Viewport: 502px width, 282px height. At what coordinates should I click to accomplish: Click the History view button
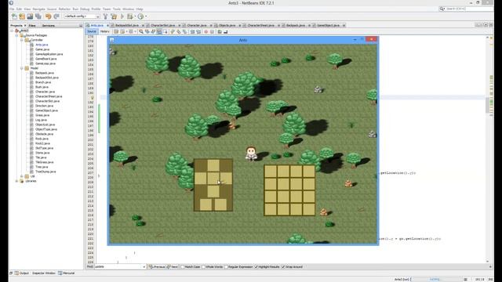[x=104, y=31]
